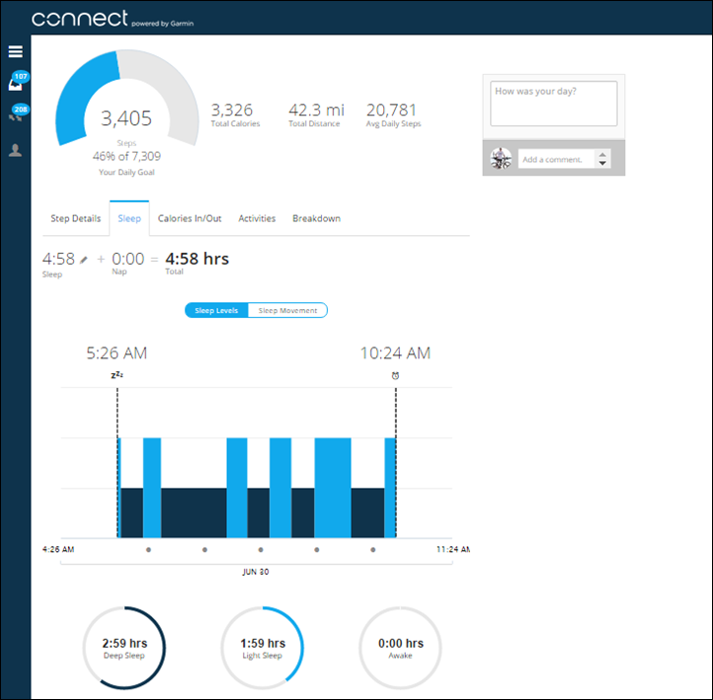Open the Step Details tab

76,218
